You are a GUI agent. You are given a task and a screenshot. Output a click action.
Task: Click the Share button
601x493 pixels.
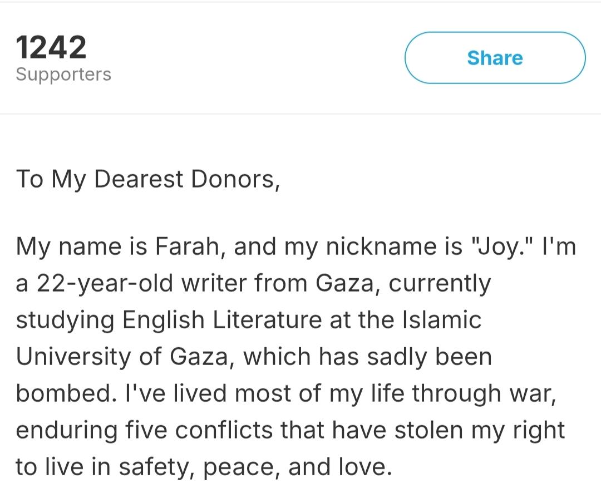coord(495,58)
